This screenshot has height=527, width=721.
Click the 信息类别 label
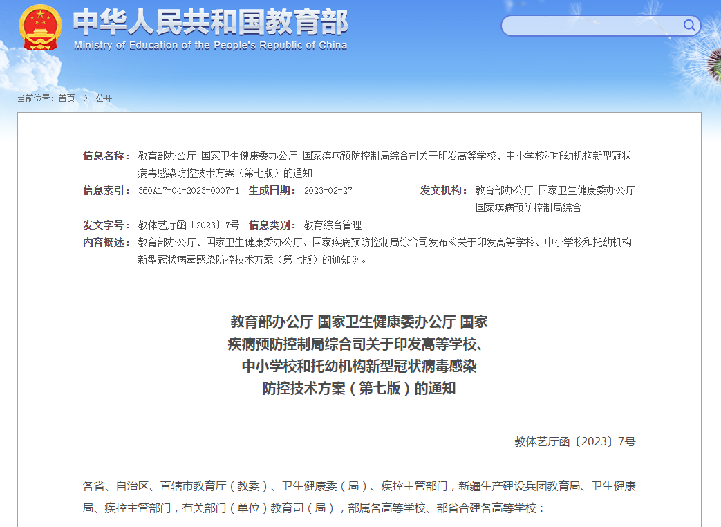[272, 225]
